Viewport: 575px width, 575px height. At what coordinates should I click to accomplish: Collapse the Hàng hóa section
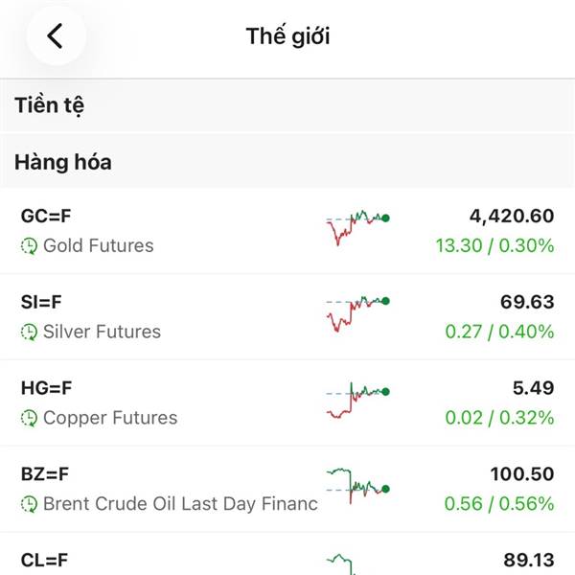63,162
